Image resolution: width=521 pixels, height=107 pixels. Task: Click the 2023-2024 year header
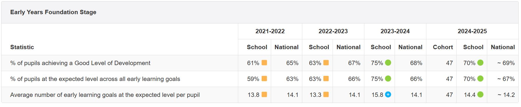pyautogui.click(x=395, y=31)
